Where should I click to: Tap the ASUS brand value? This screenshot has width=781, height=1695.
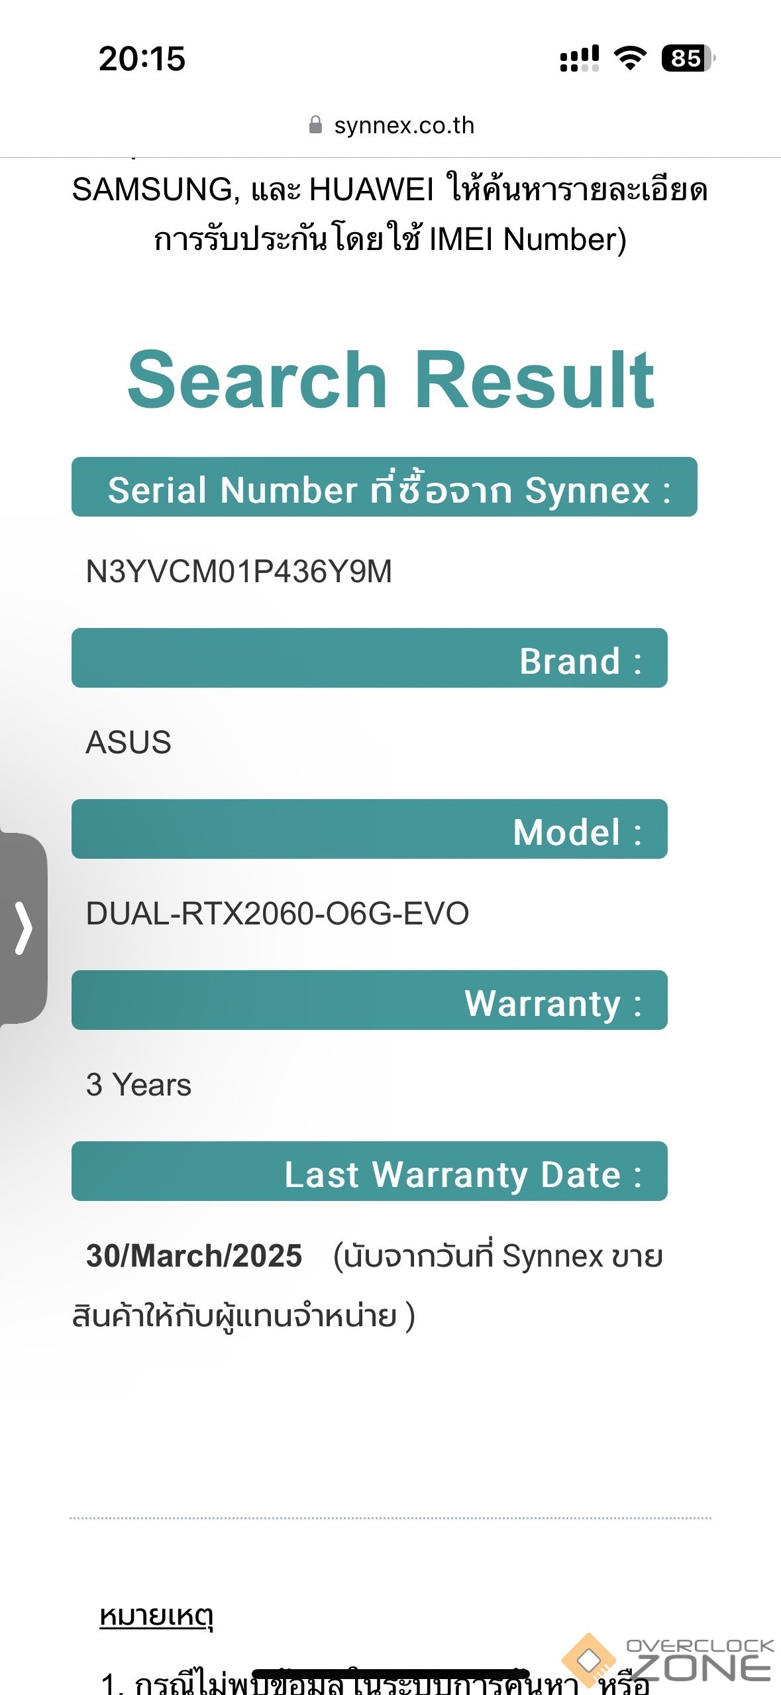coord(129,742)
